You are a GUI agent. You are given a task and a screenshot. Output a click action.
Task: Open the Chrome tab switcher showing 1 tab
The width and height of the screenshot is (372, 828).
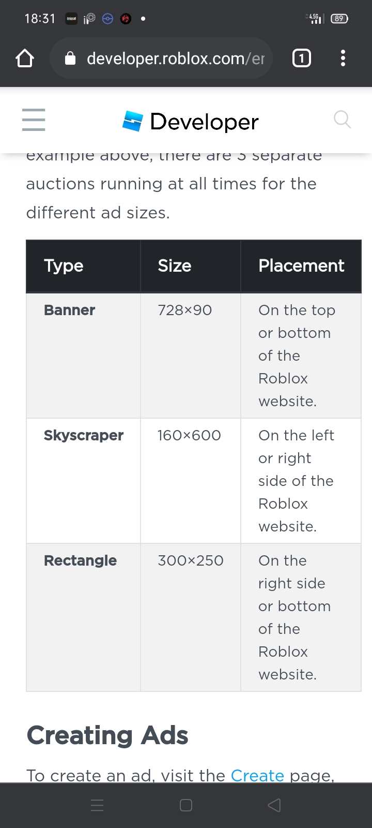point(301,58)
